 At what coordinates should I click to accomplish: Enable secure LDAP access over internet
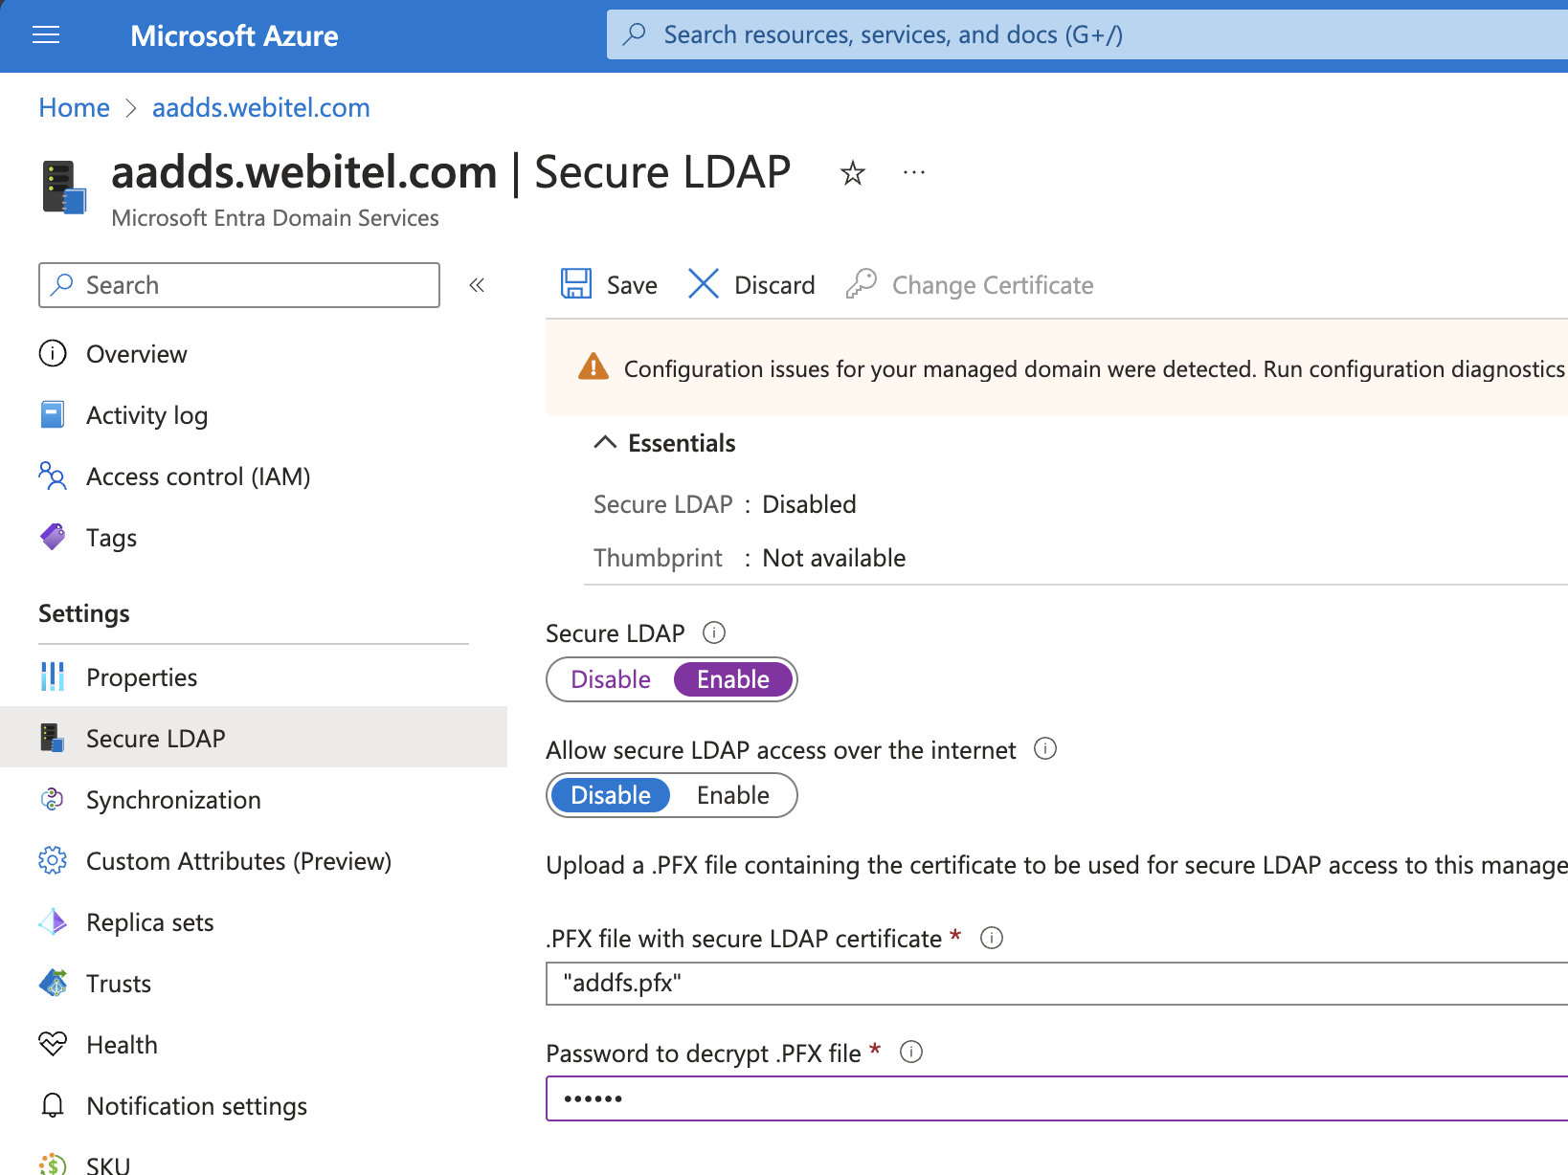733,795
